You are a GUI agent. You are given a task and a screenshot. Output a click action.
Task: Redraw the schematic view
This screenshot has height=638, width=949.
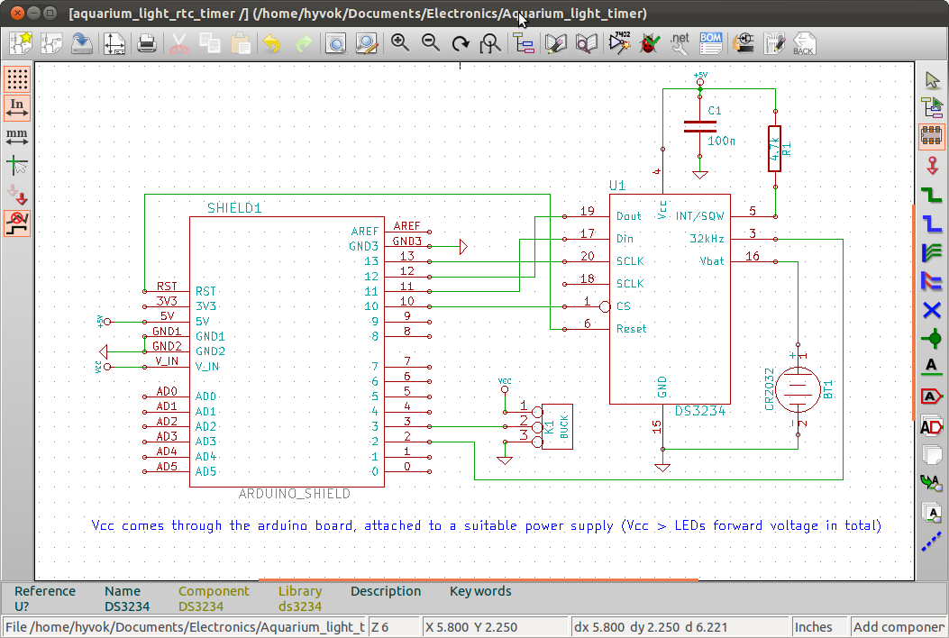461,43
